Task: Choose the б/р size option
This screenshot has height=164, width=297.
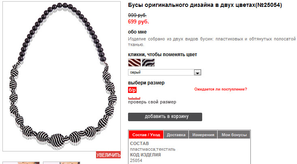Action: [132, 90]
